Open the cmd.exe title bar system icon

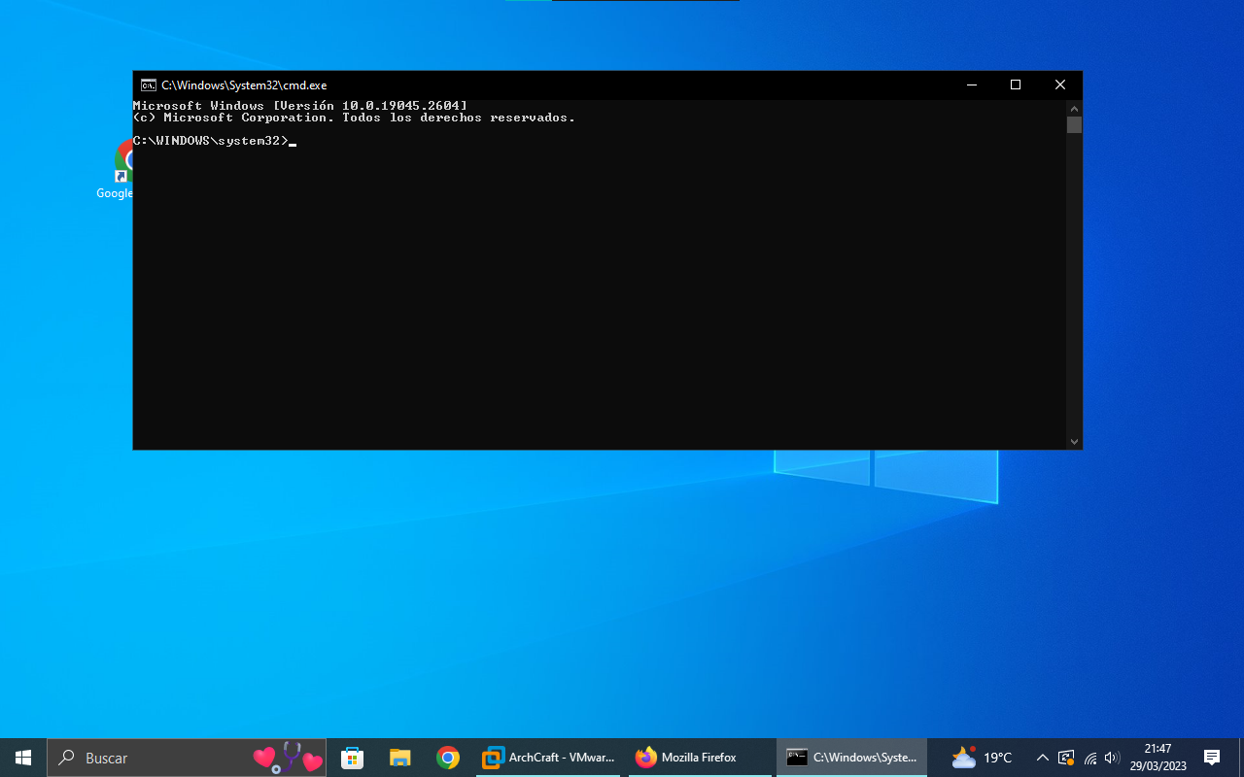click(148, 85)
